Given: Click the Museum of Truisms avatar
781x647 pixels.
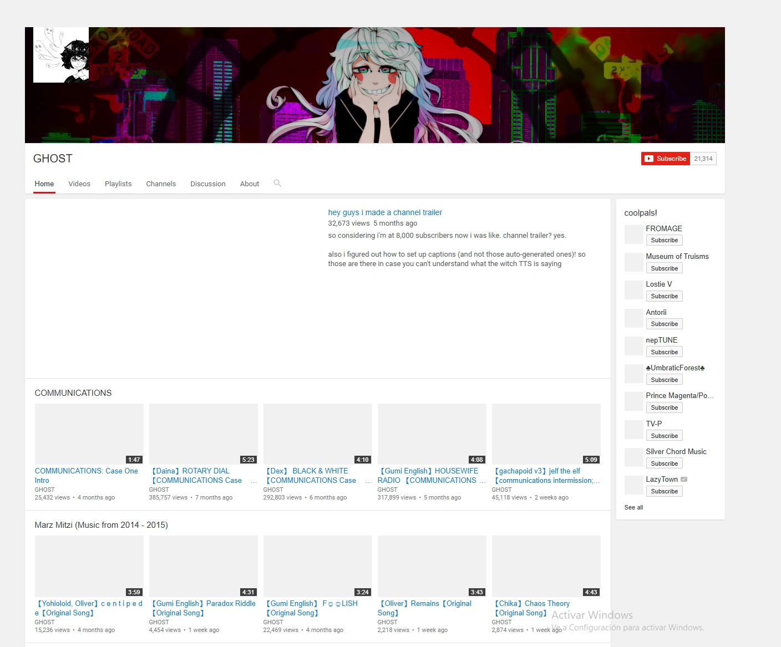Looking at the screenshot, I should pyautogui.click(x=633, y=262).
